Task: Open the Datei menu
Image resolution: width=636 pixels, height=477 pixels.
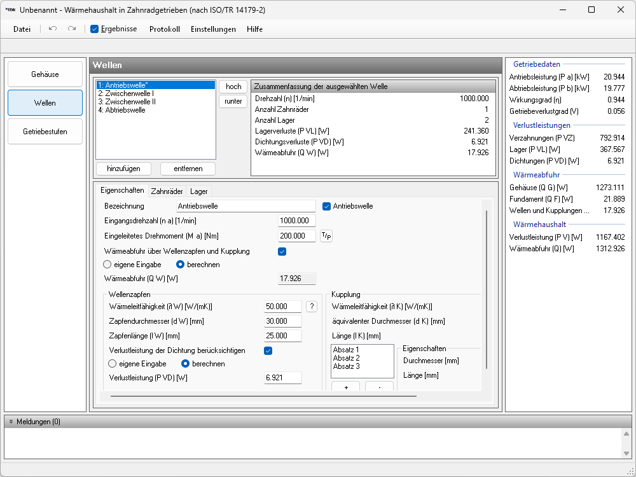Action: tap(22, 29)
